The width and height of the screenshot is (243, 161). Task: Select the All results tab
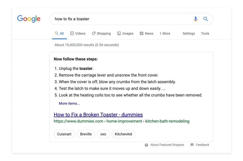coord(59,34)
